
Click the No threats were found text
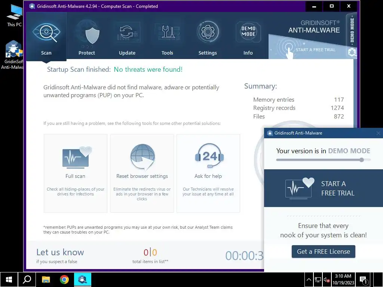click(x=148, y=70)
